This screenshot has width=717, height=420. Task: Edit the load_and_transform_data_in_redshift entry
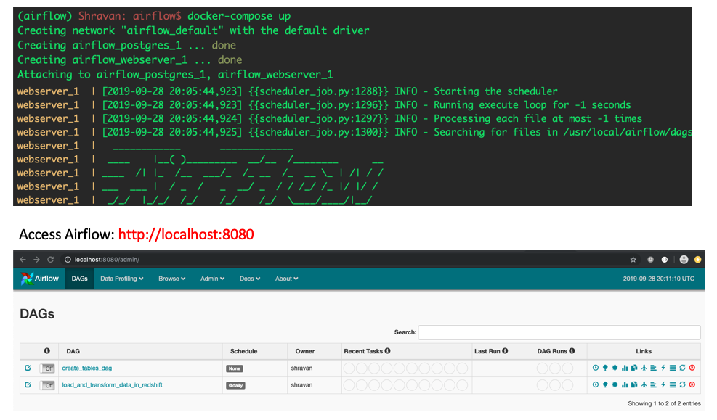(x=28, y=384)
